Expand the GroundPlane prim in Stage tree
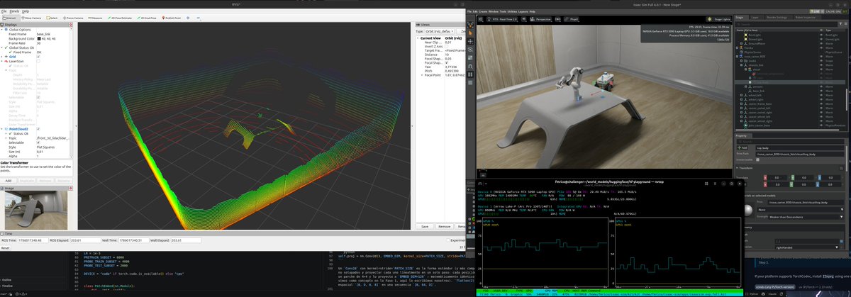Image resolution: width=851 pixels, height=297 pixels. point(741,43)
